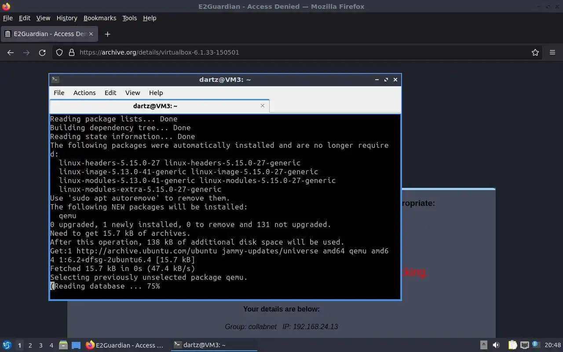The image size is (563, 352).
Task: Click the Firefox back arrow
Action: pos(11,52)
